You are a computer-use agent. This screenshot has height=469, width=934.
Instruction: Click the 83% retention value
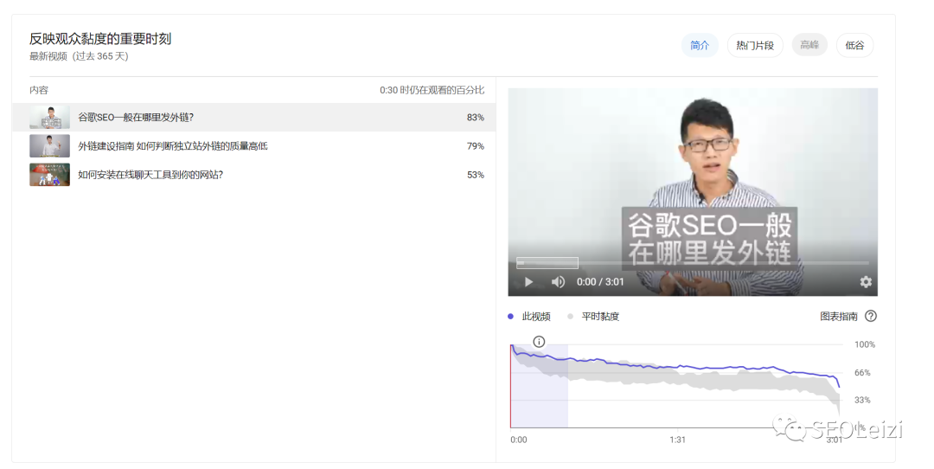(x=476, y=118)
